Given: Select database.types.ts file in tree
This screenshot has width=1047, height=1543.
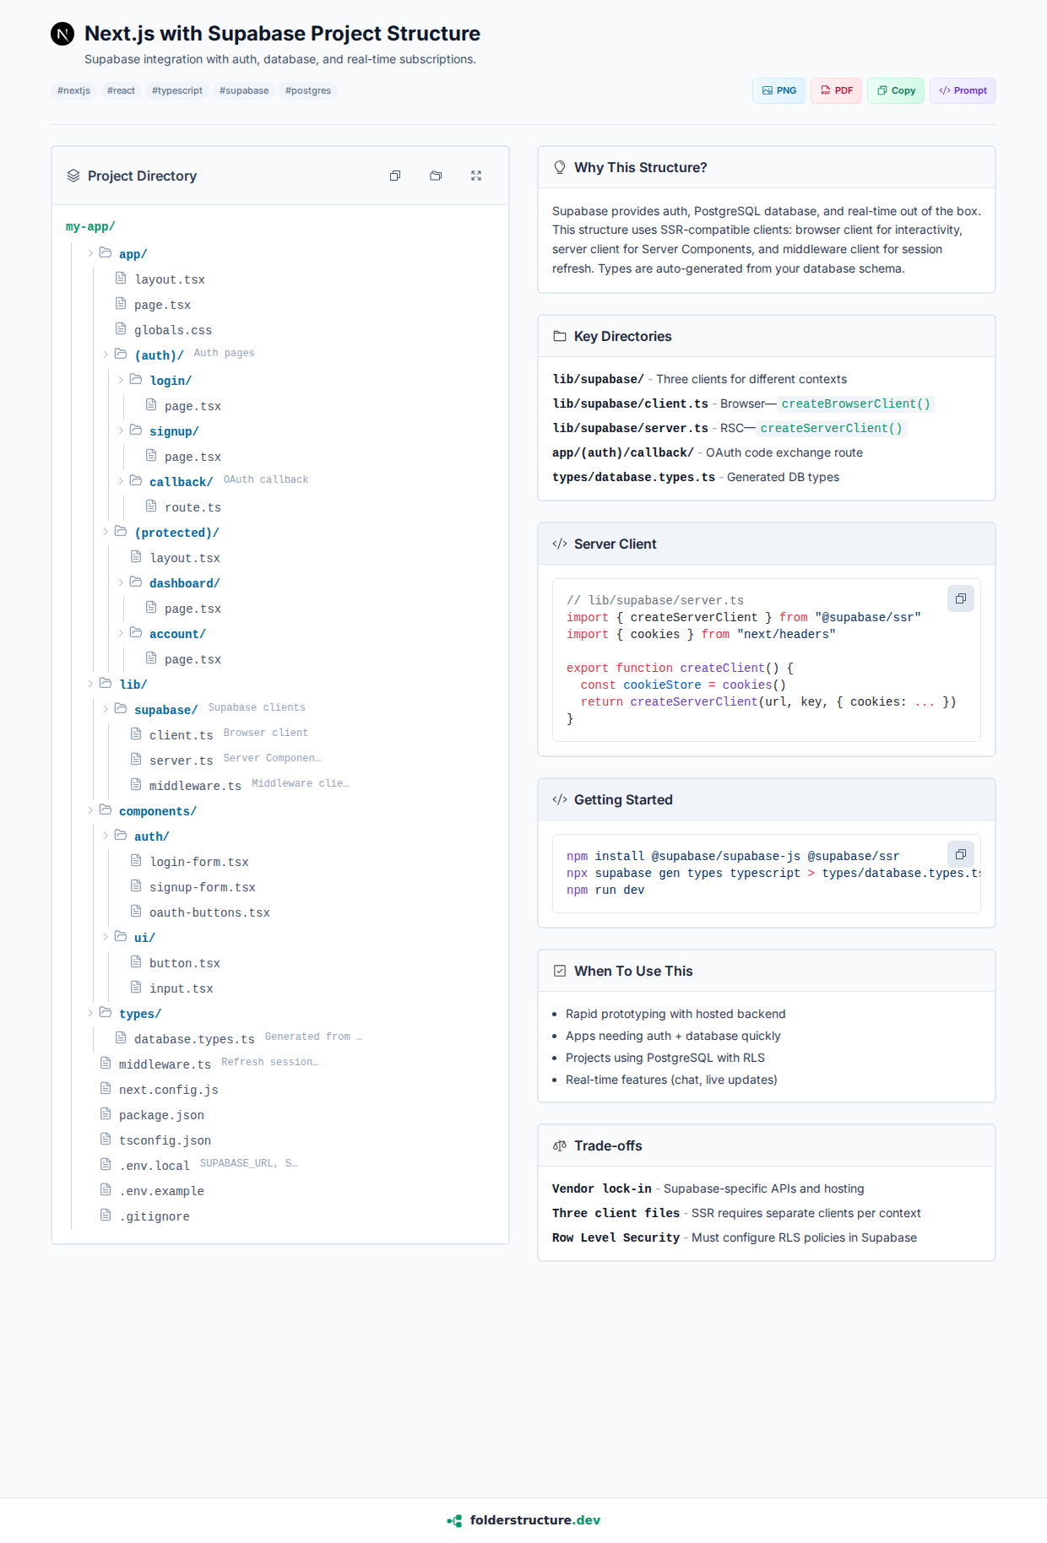Looking at the screenshot, I should coord(194,1039).
